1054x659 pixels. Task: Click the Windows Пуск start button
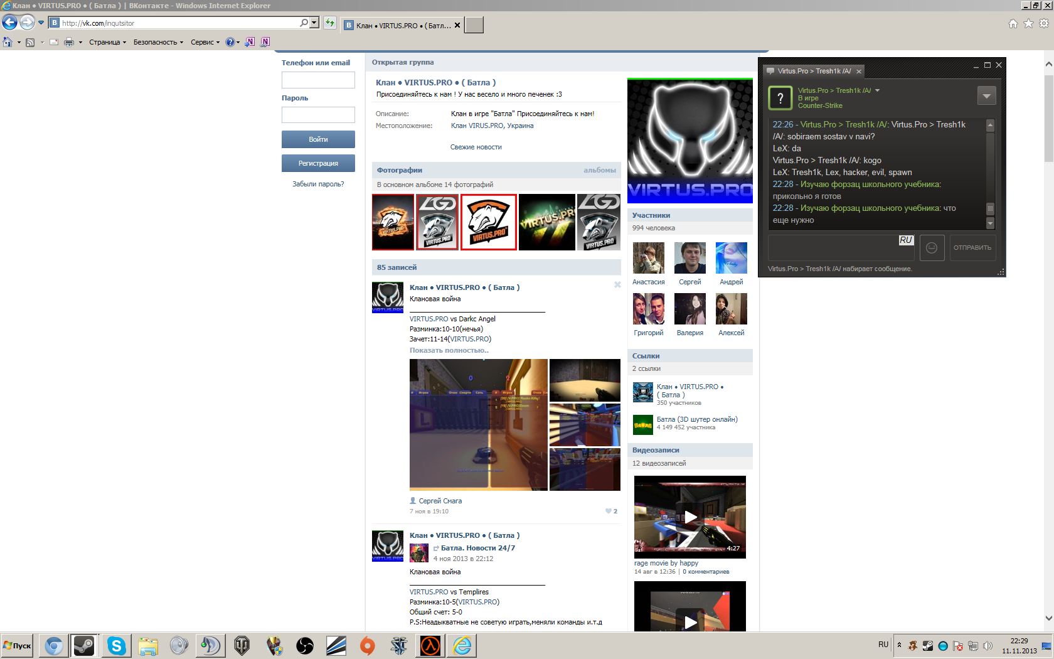[18, 646]
